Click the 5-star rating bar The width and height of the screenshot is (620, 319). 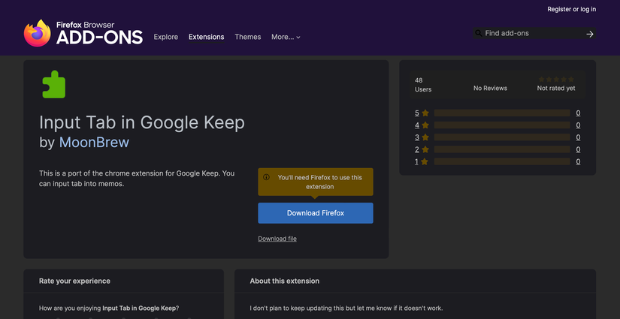(502, 113)
